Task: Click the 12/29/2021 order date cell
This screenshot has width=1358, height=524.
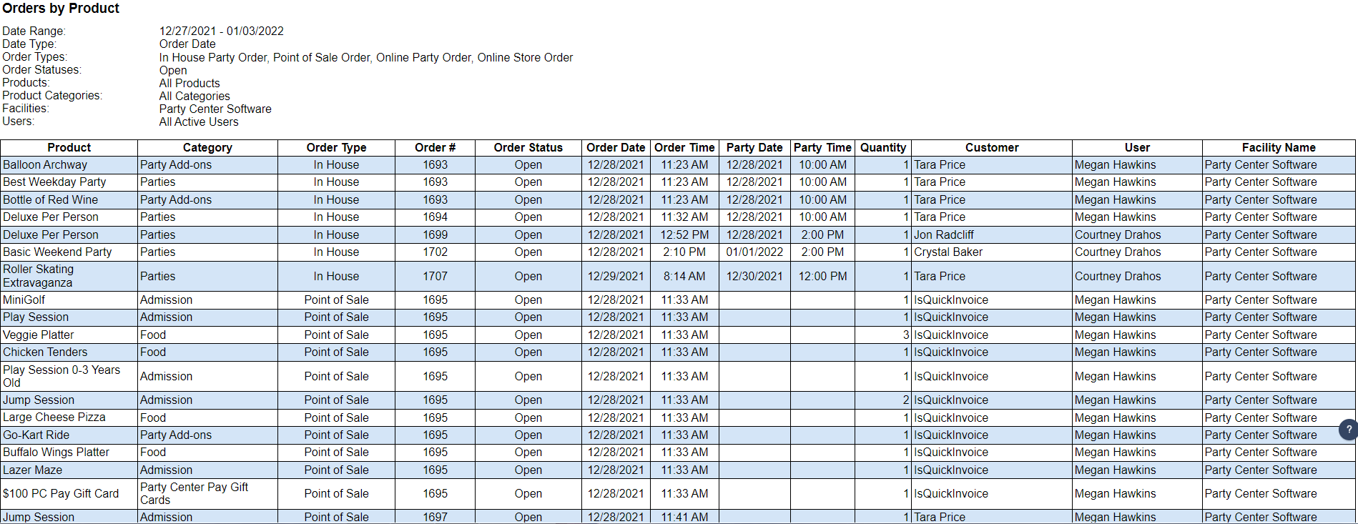Action: point(616,276)
